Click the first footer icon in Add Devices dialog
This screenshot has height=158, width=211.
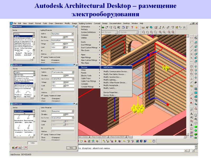pyautogui.click(x=13, y=147)
